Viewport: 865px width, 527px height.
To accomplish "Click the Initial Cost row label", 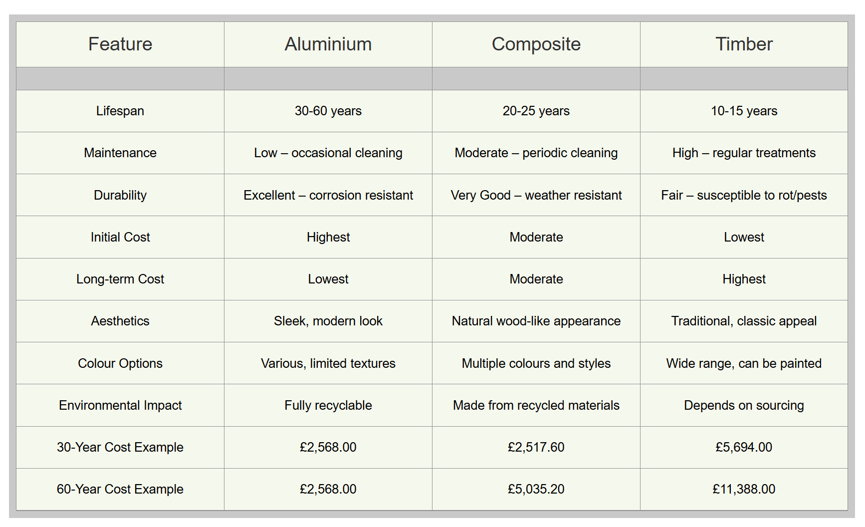I will pos(120,237).
